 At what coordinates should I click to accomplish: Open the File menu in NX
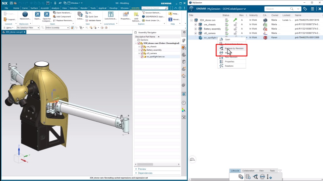coord(6,8)
